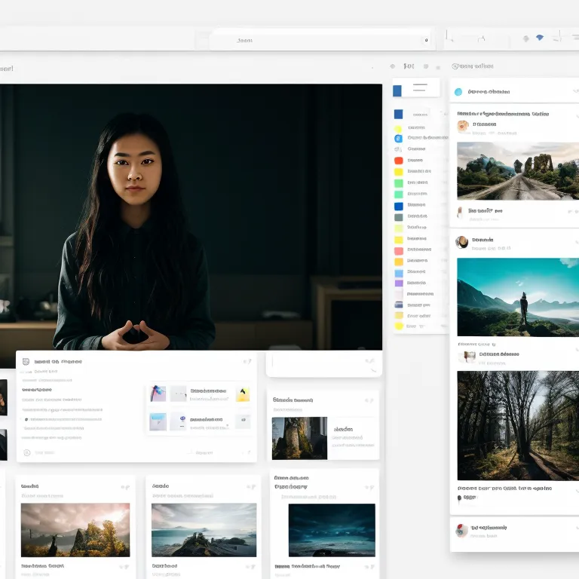Open the dark forest photo in the right feed
Viewport: 579px width, 579px height.
tap(517, 425)
